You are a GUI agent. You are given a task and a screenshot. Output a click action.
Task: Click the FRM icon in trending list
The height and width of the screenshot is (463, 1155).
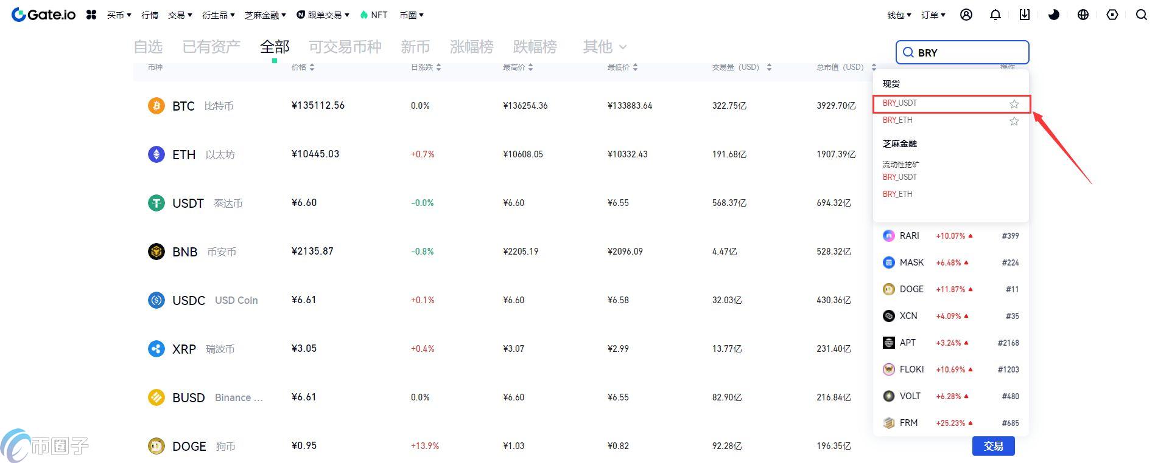click(x=889, y=423)
